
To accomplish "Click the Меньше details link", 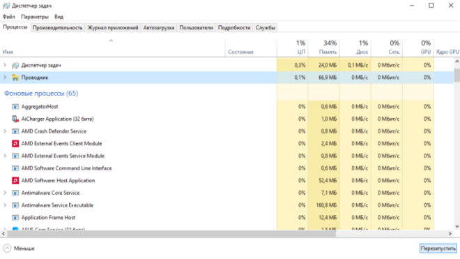I will (x=24, y=249).
